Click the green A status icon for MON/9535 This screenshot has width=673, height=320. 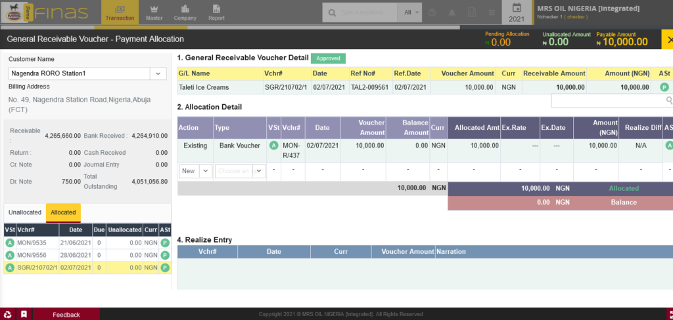[x=9, y=243]
